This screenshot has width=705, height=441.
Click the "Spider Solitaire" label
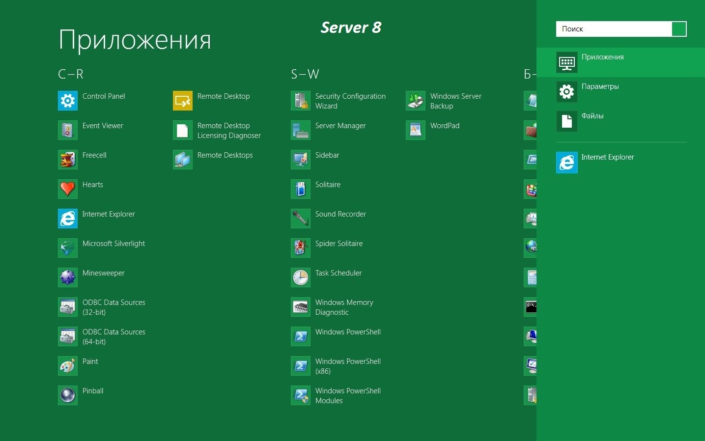coord(339,244)
